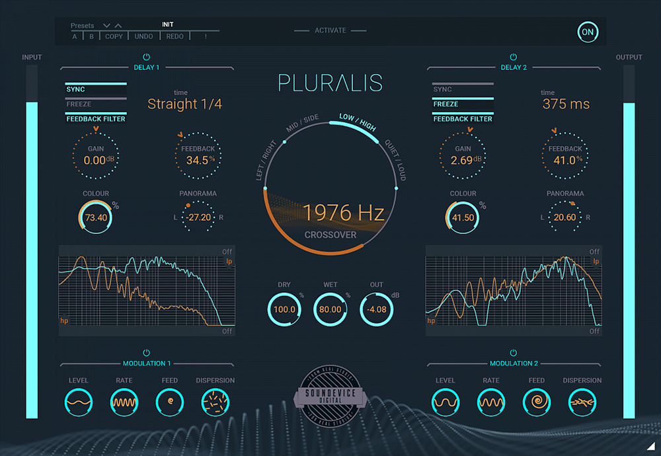Click Delay 1 Feedback knob

tap(198, 156)
